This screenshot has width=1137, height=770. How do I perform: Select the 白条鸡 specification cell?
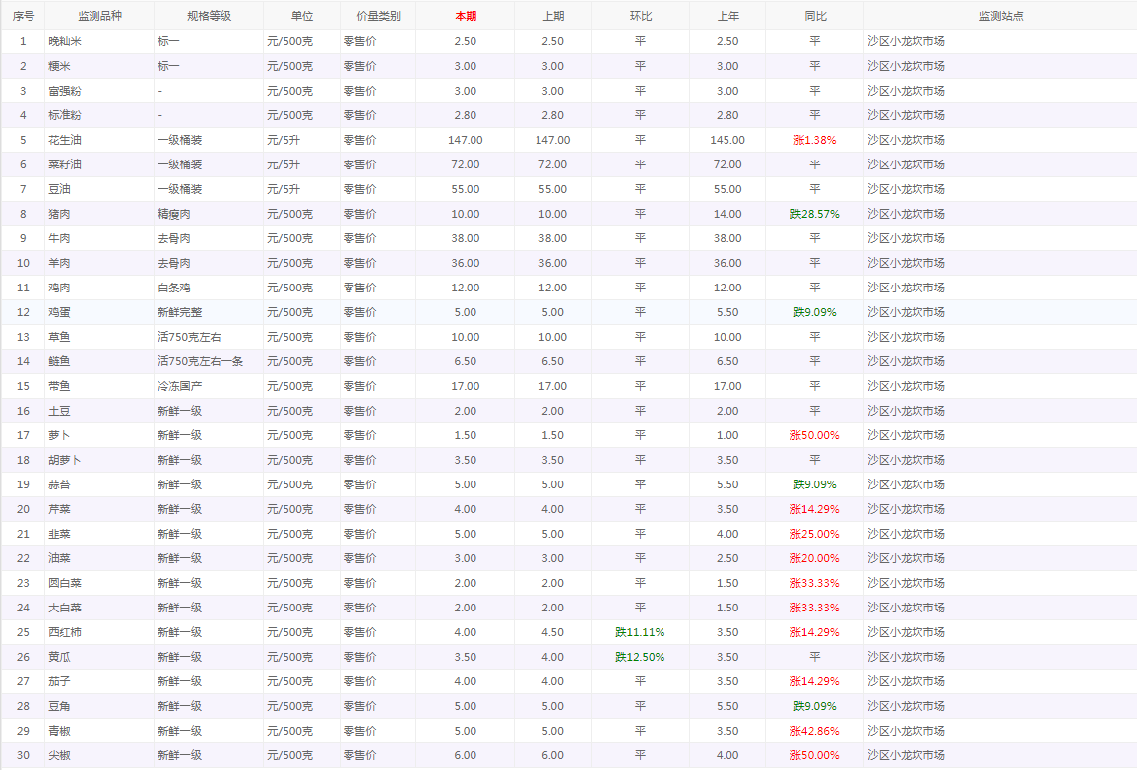(x=174, y=288)
